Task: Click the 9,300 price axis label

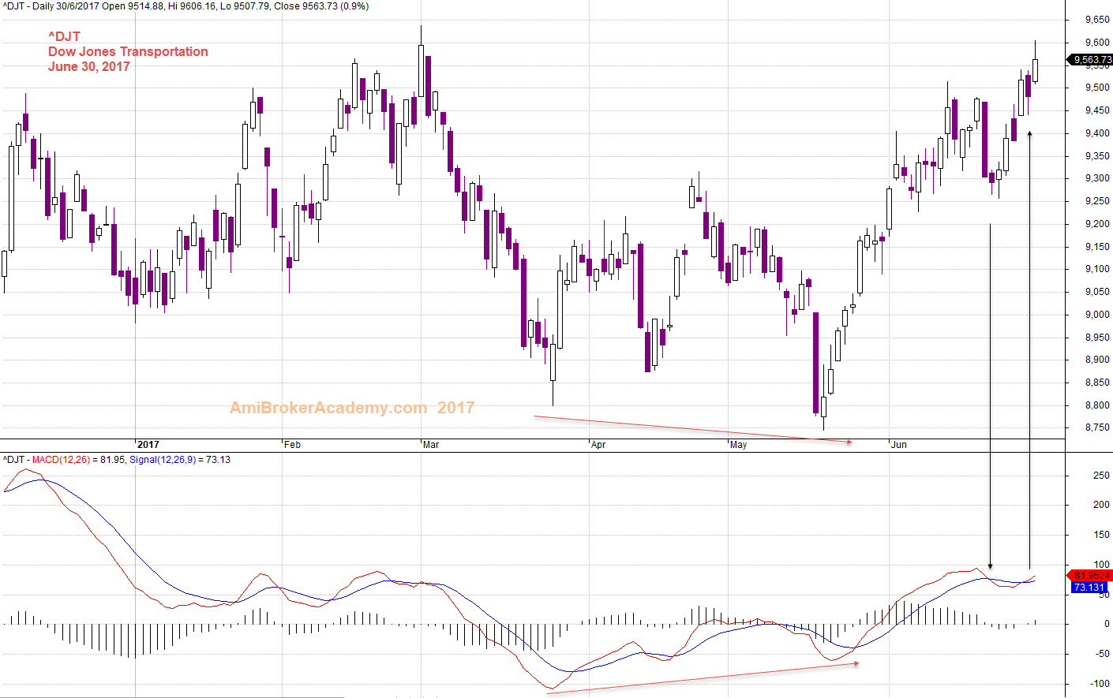Action: [x=1096, y=178]
